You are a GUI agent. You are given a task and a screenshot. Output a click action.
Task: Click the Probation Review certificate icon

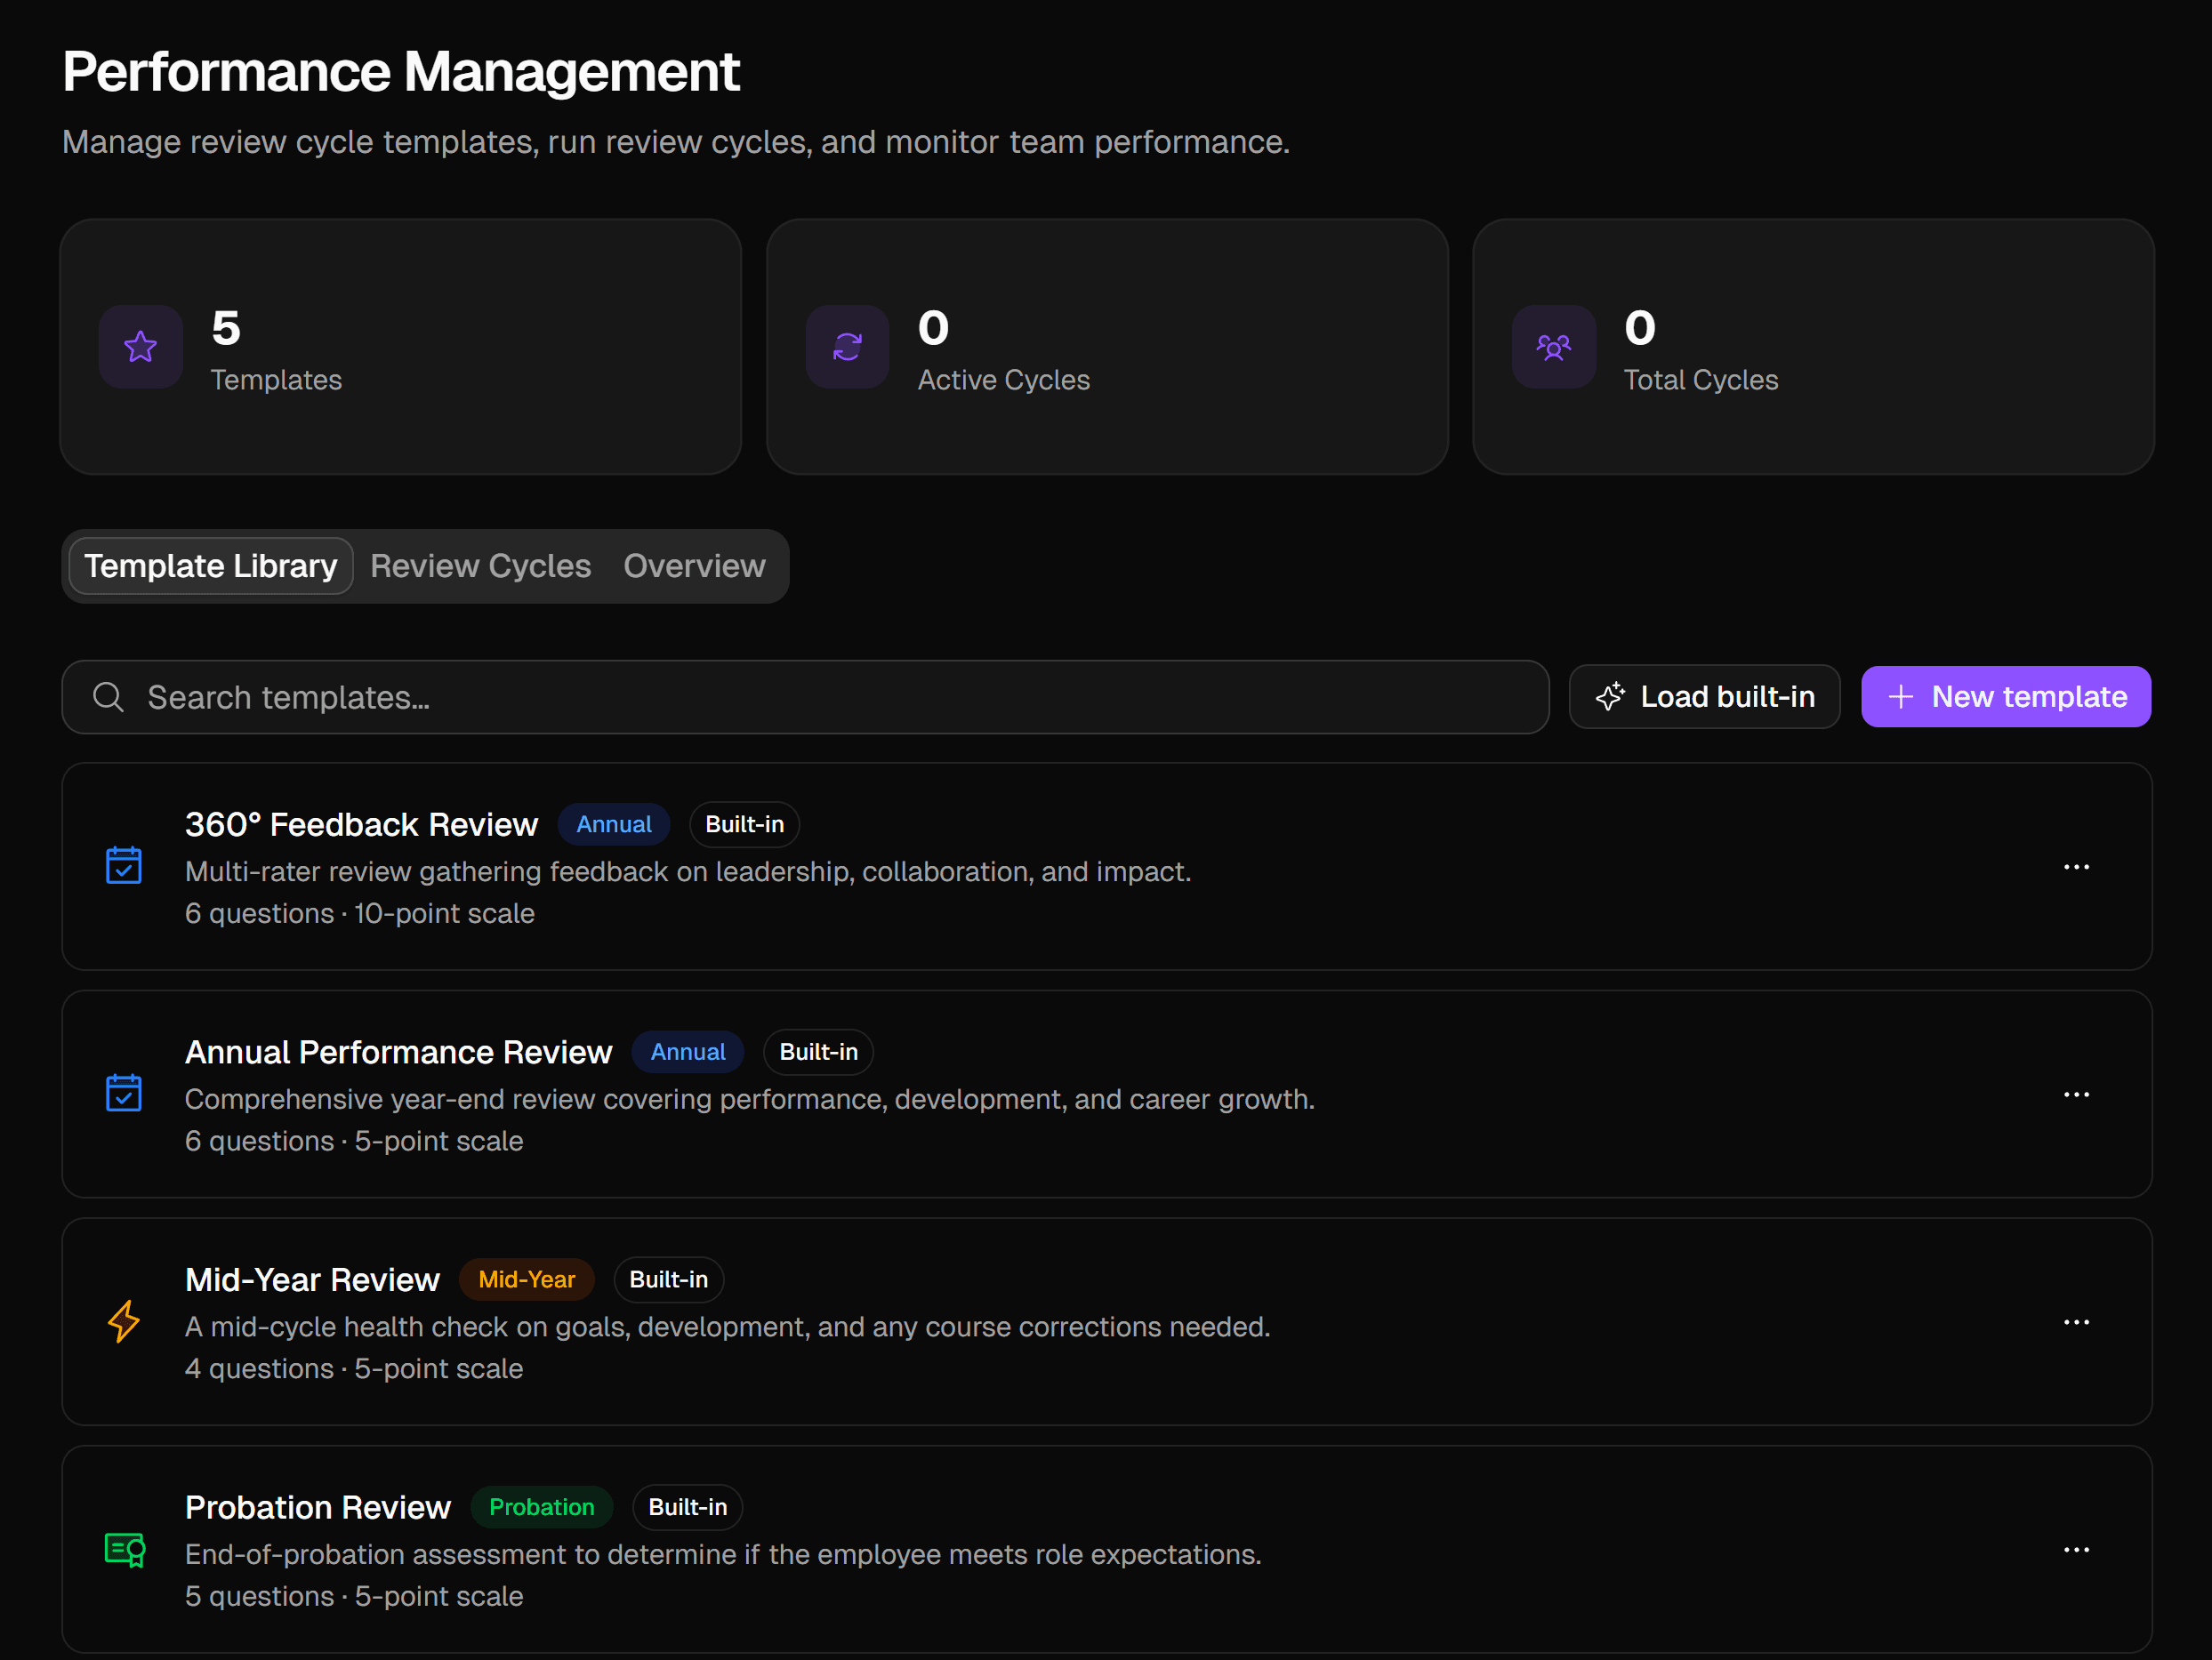point(125,1549)
